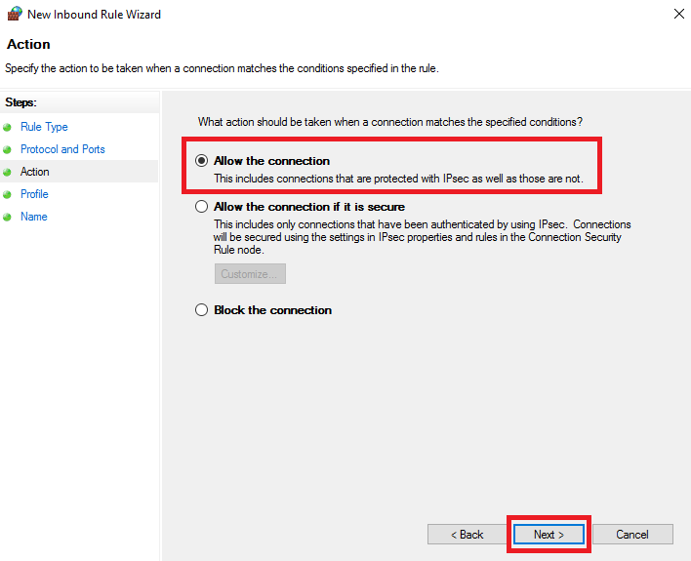The height and width of the screenshot is (561, 691).
Task: Click the green bullet beside Action step
Action: click(7, 173)
